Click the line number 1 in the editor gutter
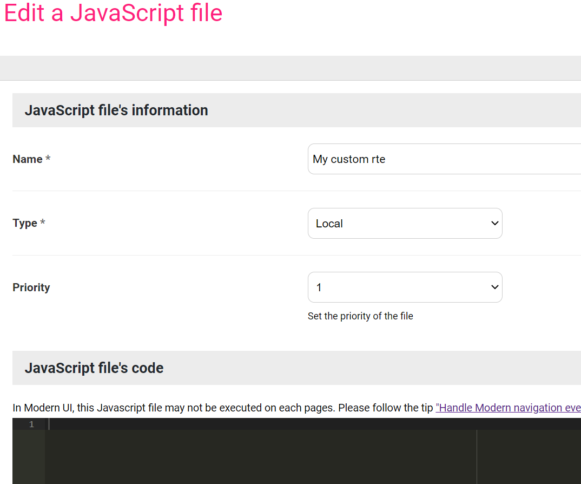 coord(31,424)
